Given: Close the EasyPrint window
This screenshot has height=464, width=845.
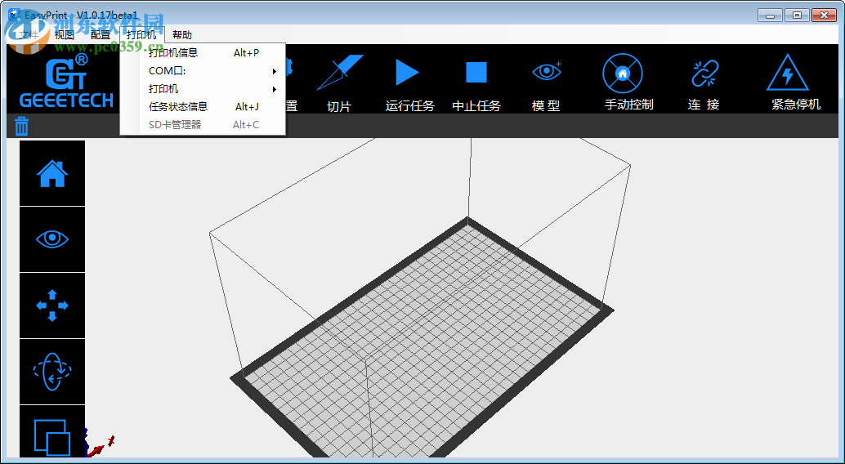Looking at the screenshot, I should coord(824,16).
